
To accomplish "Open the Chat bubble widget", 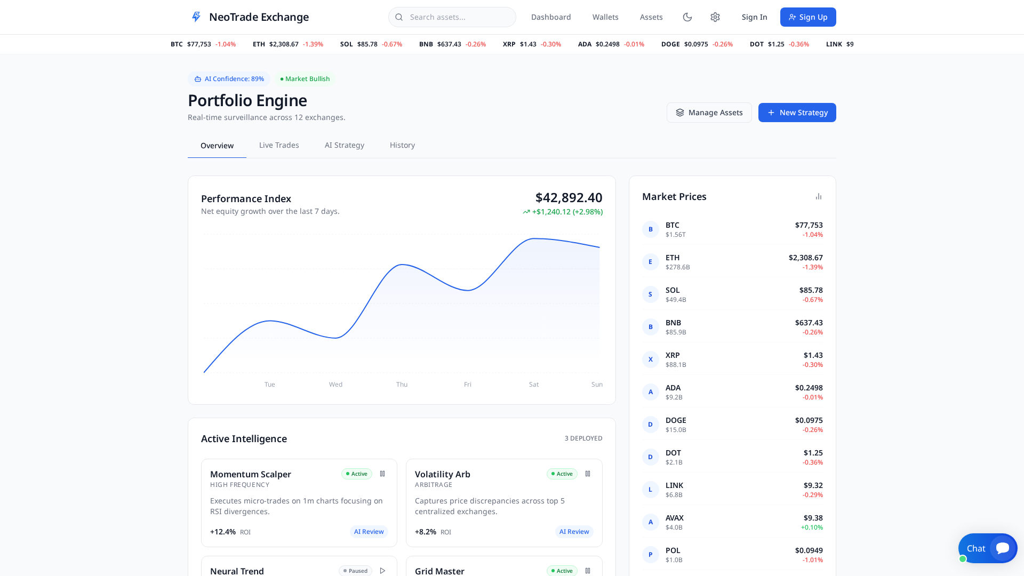I will 988,548.
